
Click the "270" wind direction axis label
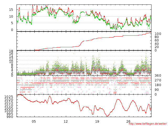pyautogui.click(x=158, y=80)
